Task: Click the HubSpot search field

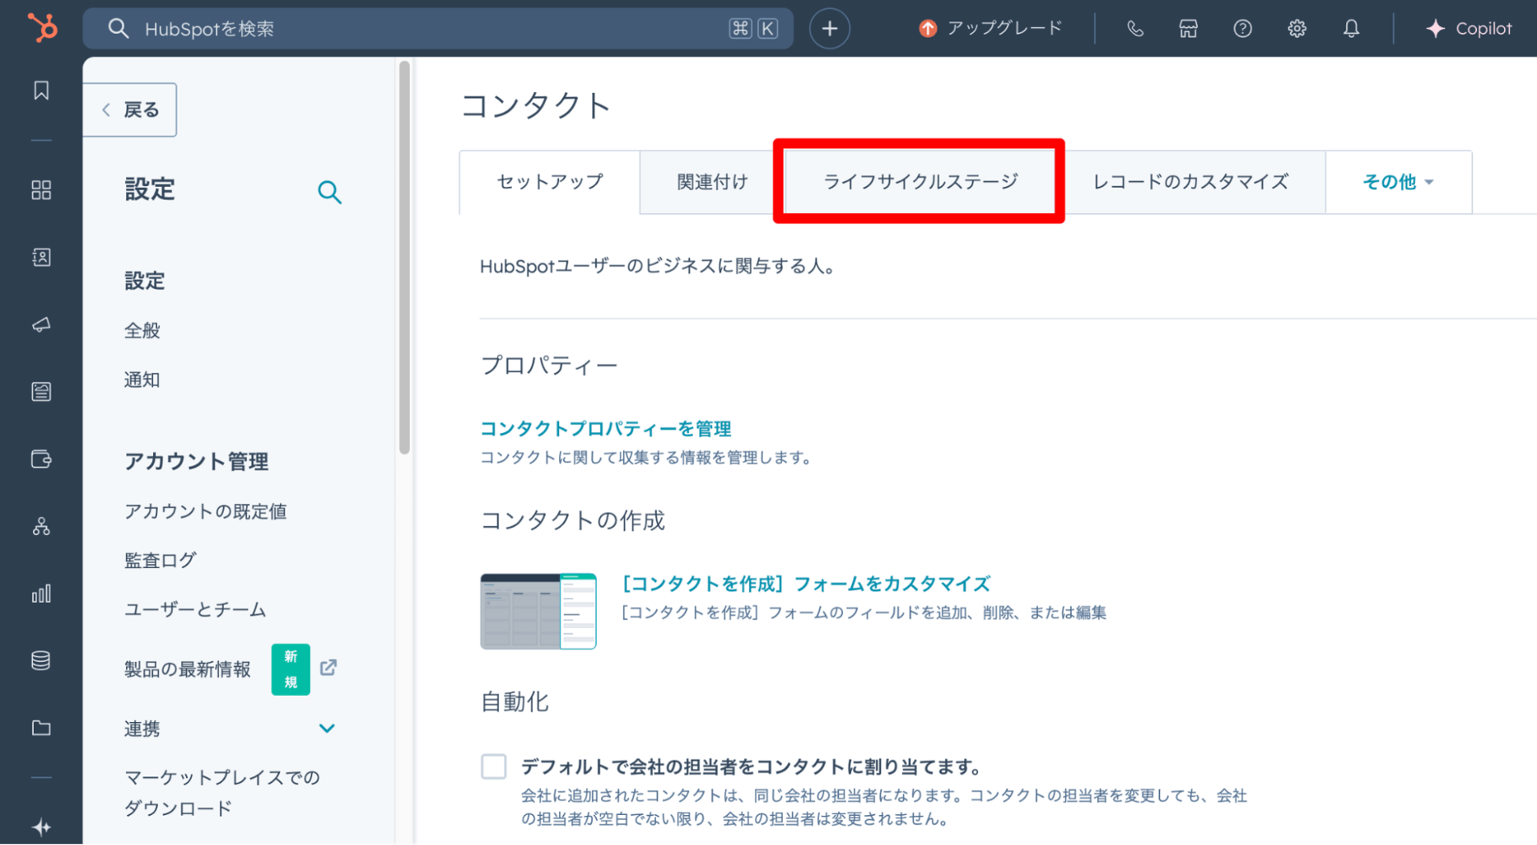Action: [x=437, y=28]
